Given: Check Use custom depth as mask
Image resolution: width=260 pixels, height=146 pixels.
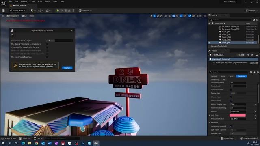Looking at the screenshot, I should point(47,57).
